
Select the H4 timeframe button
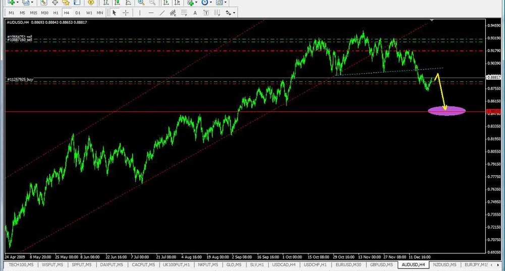click(x=67, y=13)
